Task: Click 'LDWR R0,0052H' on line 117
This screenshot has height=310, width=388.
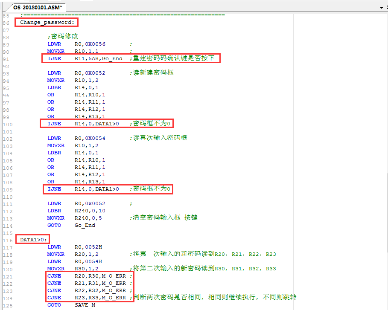Action: [75, 247]
